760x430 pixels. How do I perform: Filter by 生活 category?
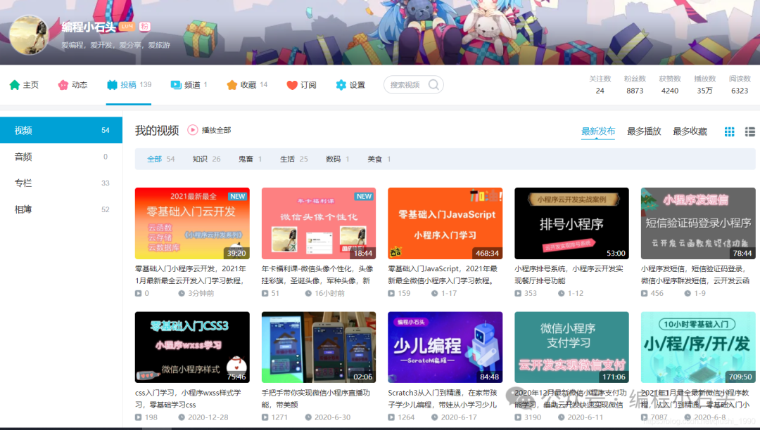click(x=293, y=159)
